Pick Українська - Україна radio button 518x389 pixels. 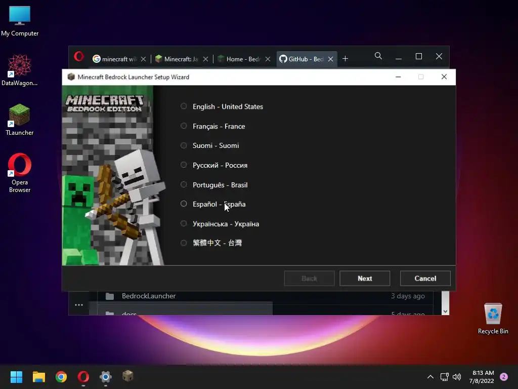pyautogui.click(x=184, y=223)
